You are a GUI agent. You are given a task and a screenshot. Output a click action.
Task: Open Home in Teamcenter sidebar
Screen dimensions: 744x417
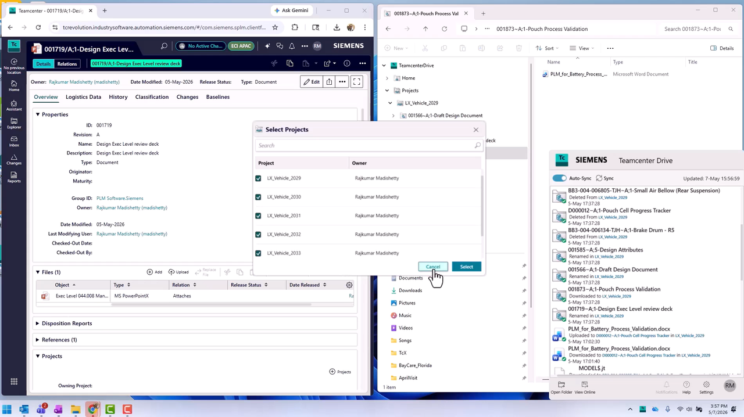[x=14, y=86]
